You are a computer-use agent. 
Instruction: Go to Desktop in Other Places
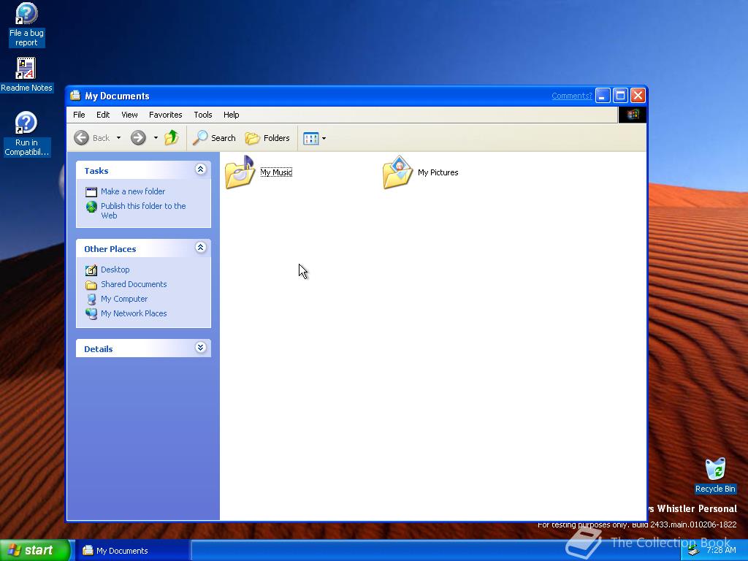(115, 270)
